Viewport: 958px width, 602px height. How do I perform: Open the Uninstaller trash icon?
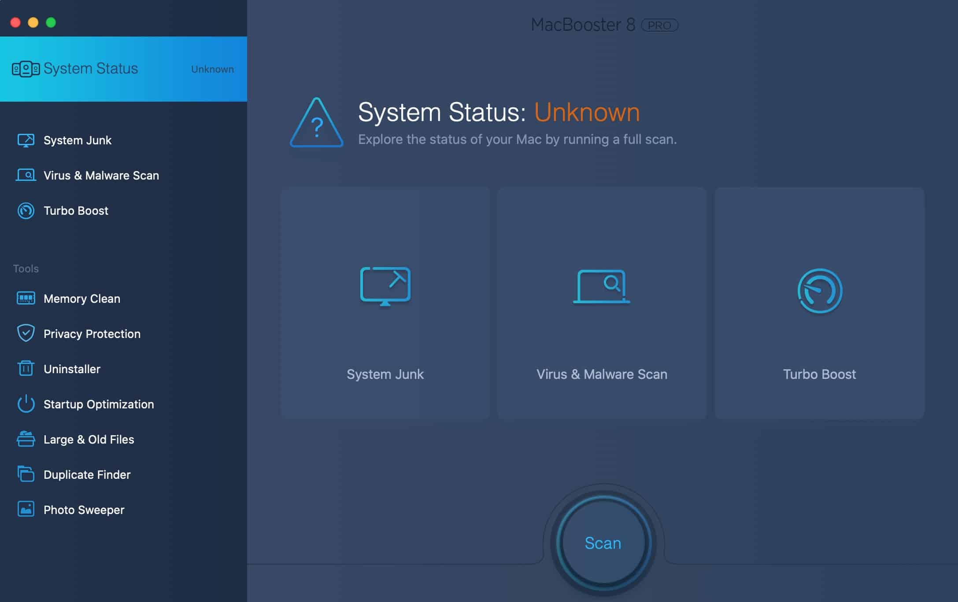26,369
